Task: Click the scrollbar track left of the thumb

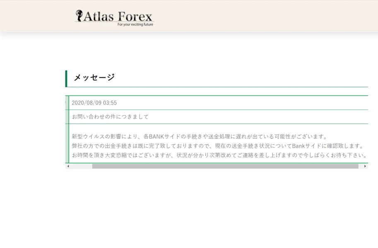Action: [x=81, y=166]
